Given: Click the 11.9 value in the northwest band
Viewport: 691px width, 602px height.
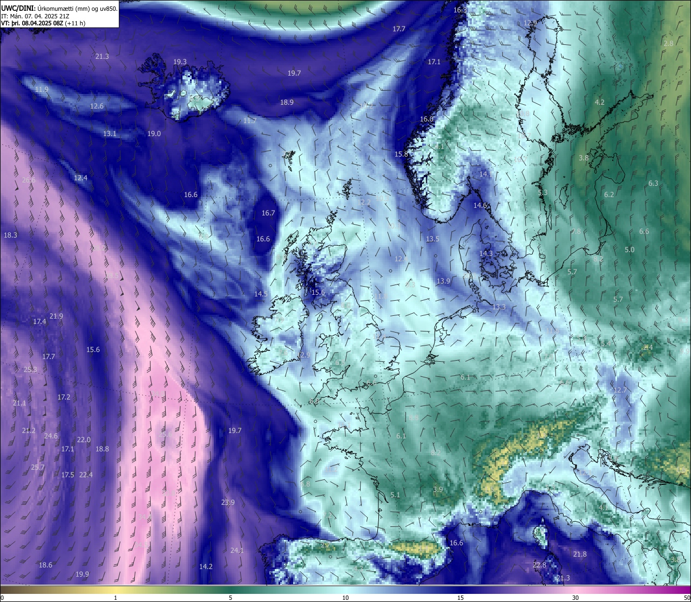Looking at the screenshot, I should 42,90.
